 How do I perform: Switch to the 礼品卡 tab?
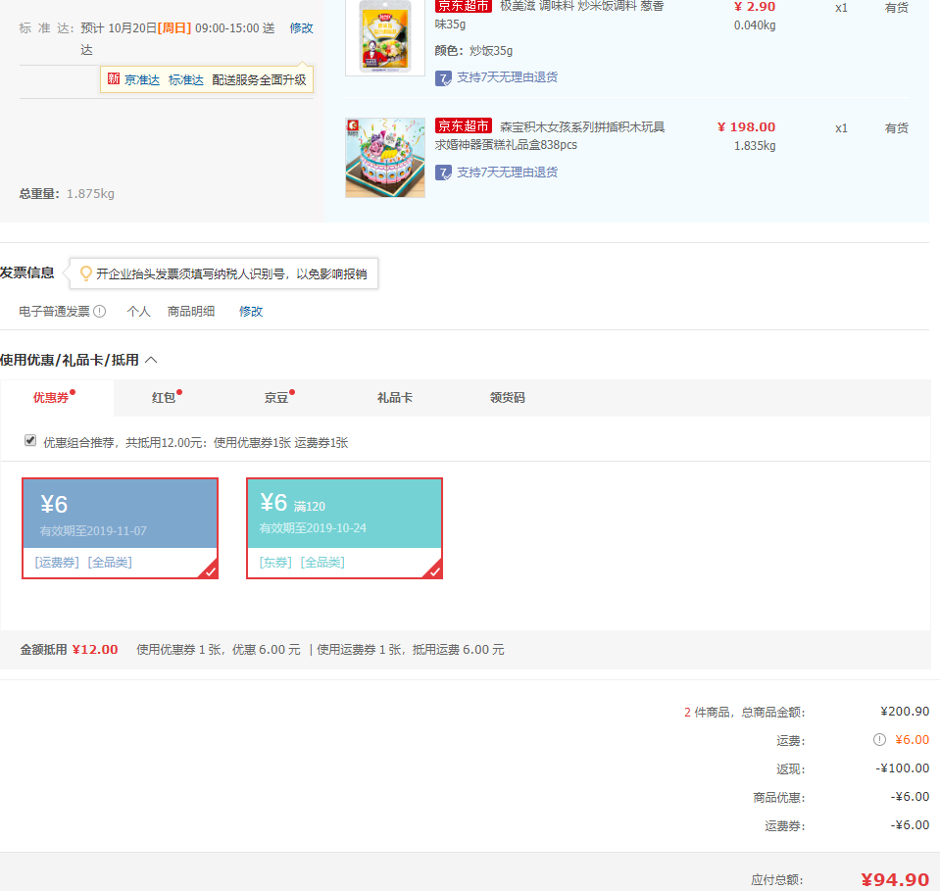(x=394, y=398)
